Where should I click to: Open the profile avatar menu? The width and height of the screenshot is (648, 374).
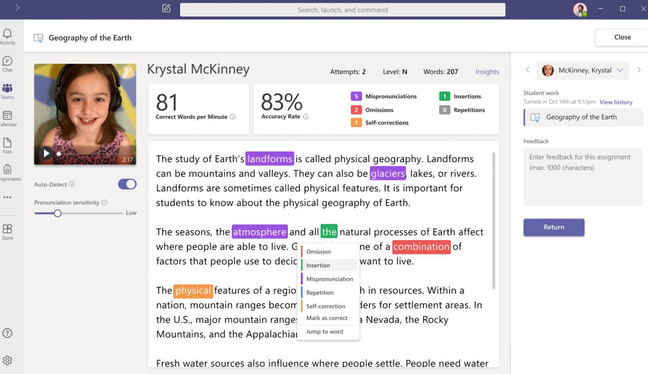(580, 9)
